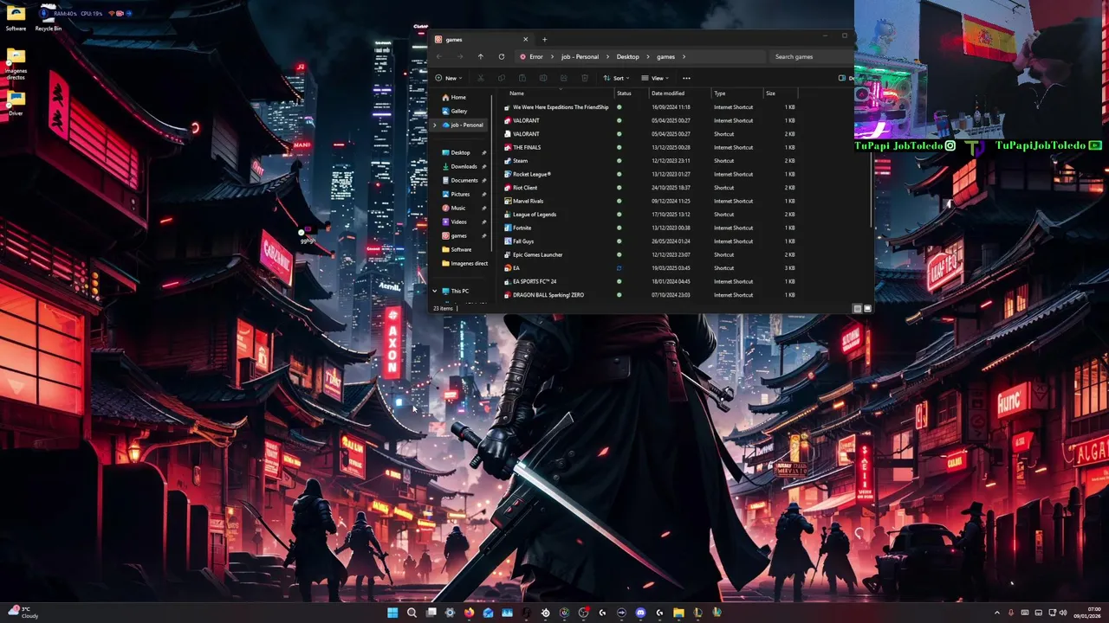The width and height of the screenshot is (1109, 623).
Task: Click the Fortnite shortcut icon in list
Action: coord(507,228)
